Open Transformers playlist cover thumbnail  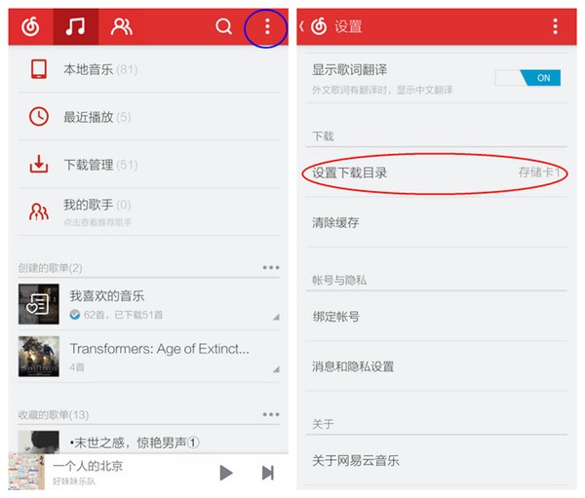point(39,357)
